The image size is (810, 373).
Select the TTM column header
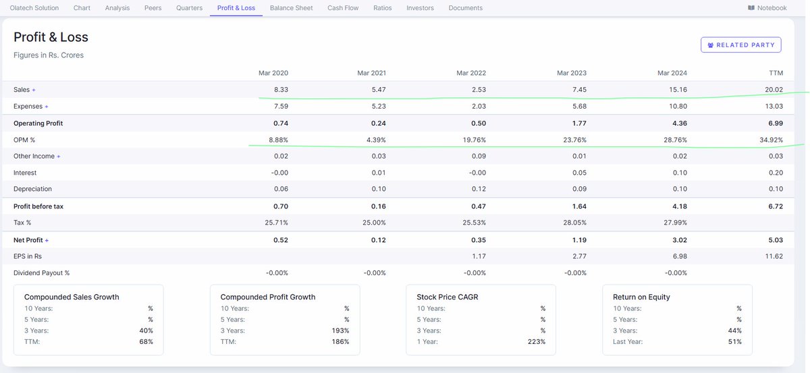776,73
